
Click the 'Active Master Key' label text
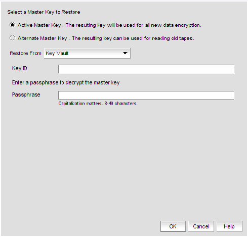point(39,25)
